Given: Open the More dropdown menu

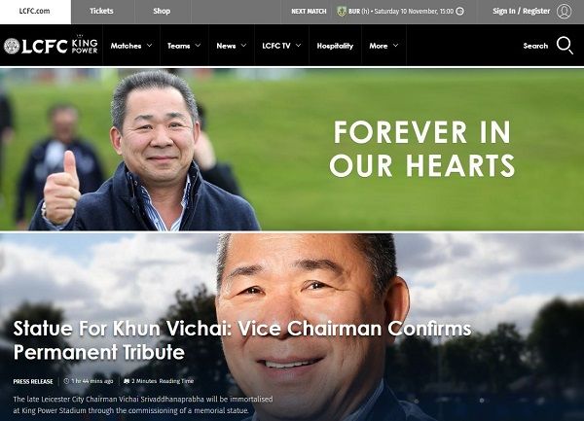Looking at the screenshot, I should click(383, 46).
